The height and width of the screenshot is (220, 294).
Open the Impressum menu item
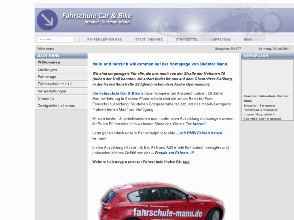pyautogui.click(x=221, y=40)
